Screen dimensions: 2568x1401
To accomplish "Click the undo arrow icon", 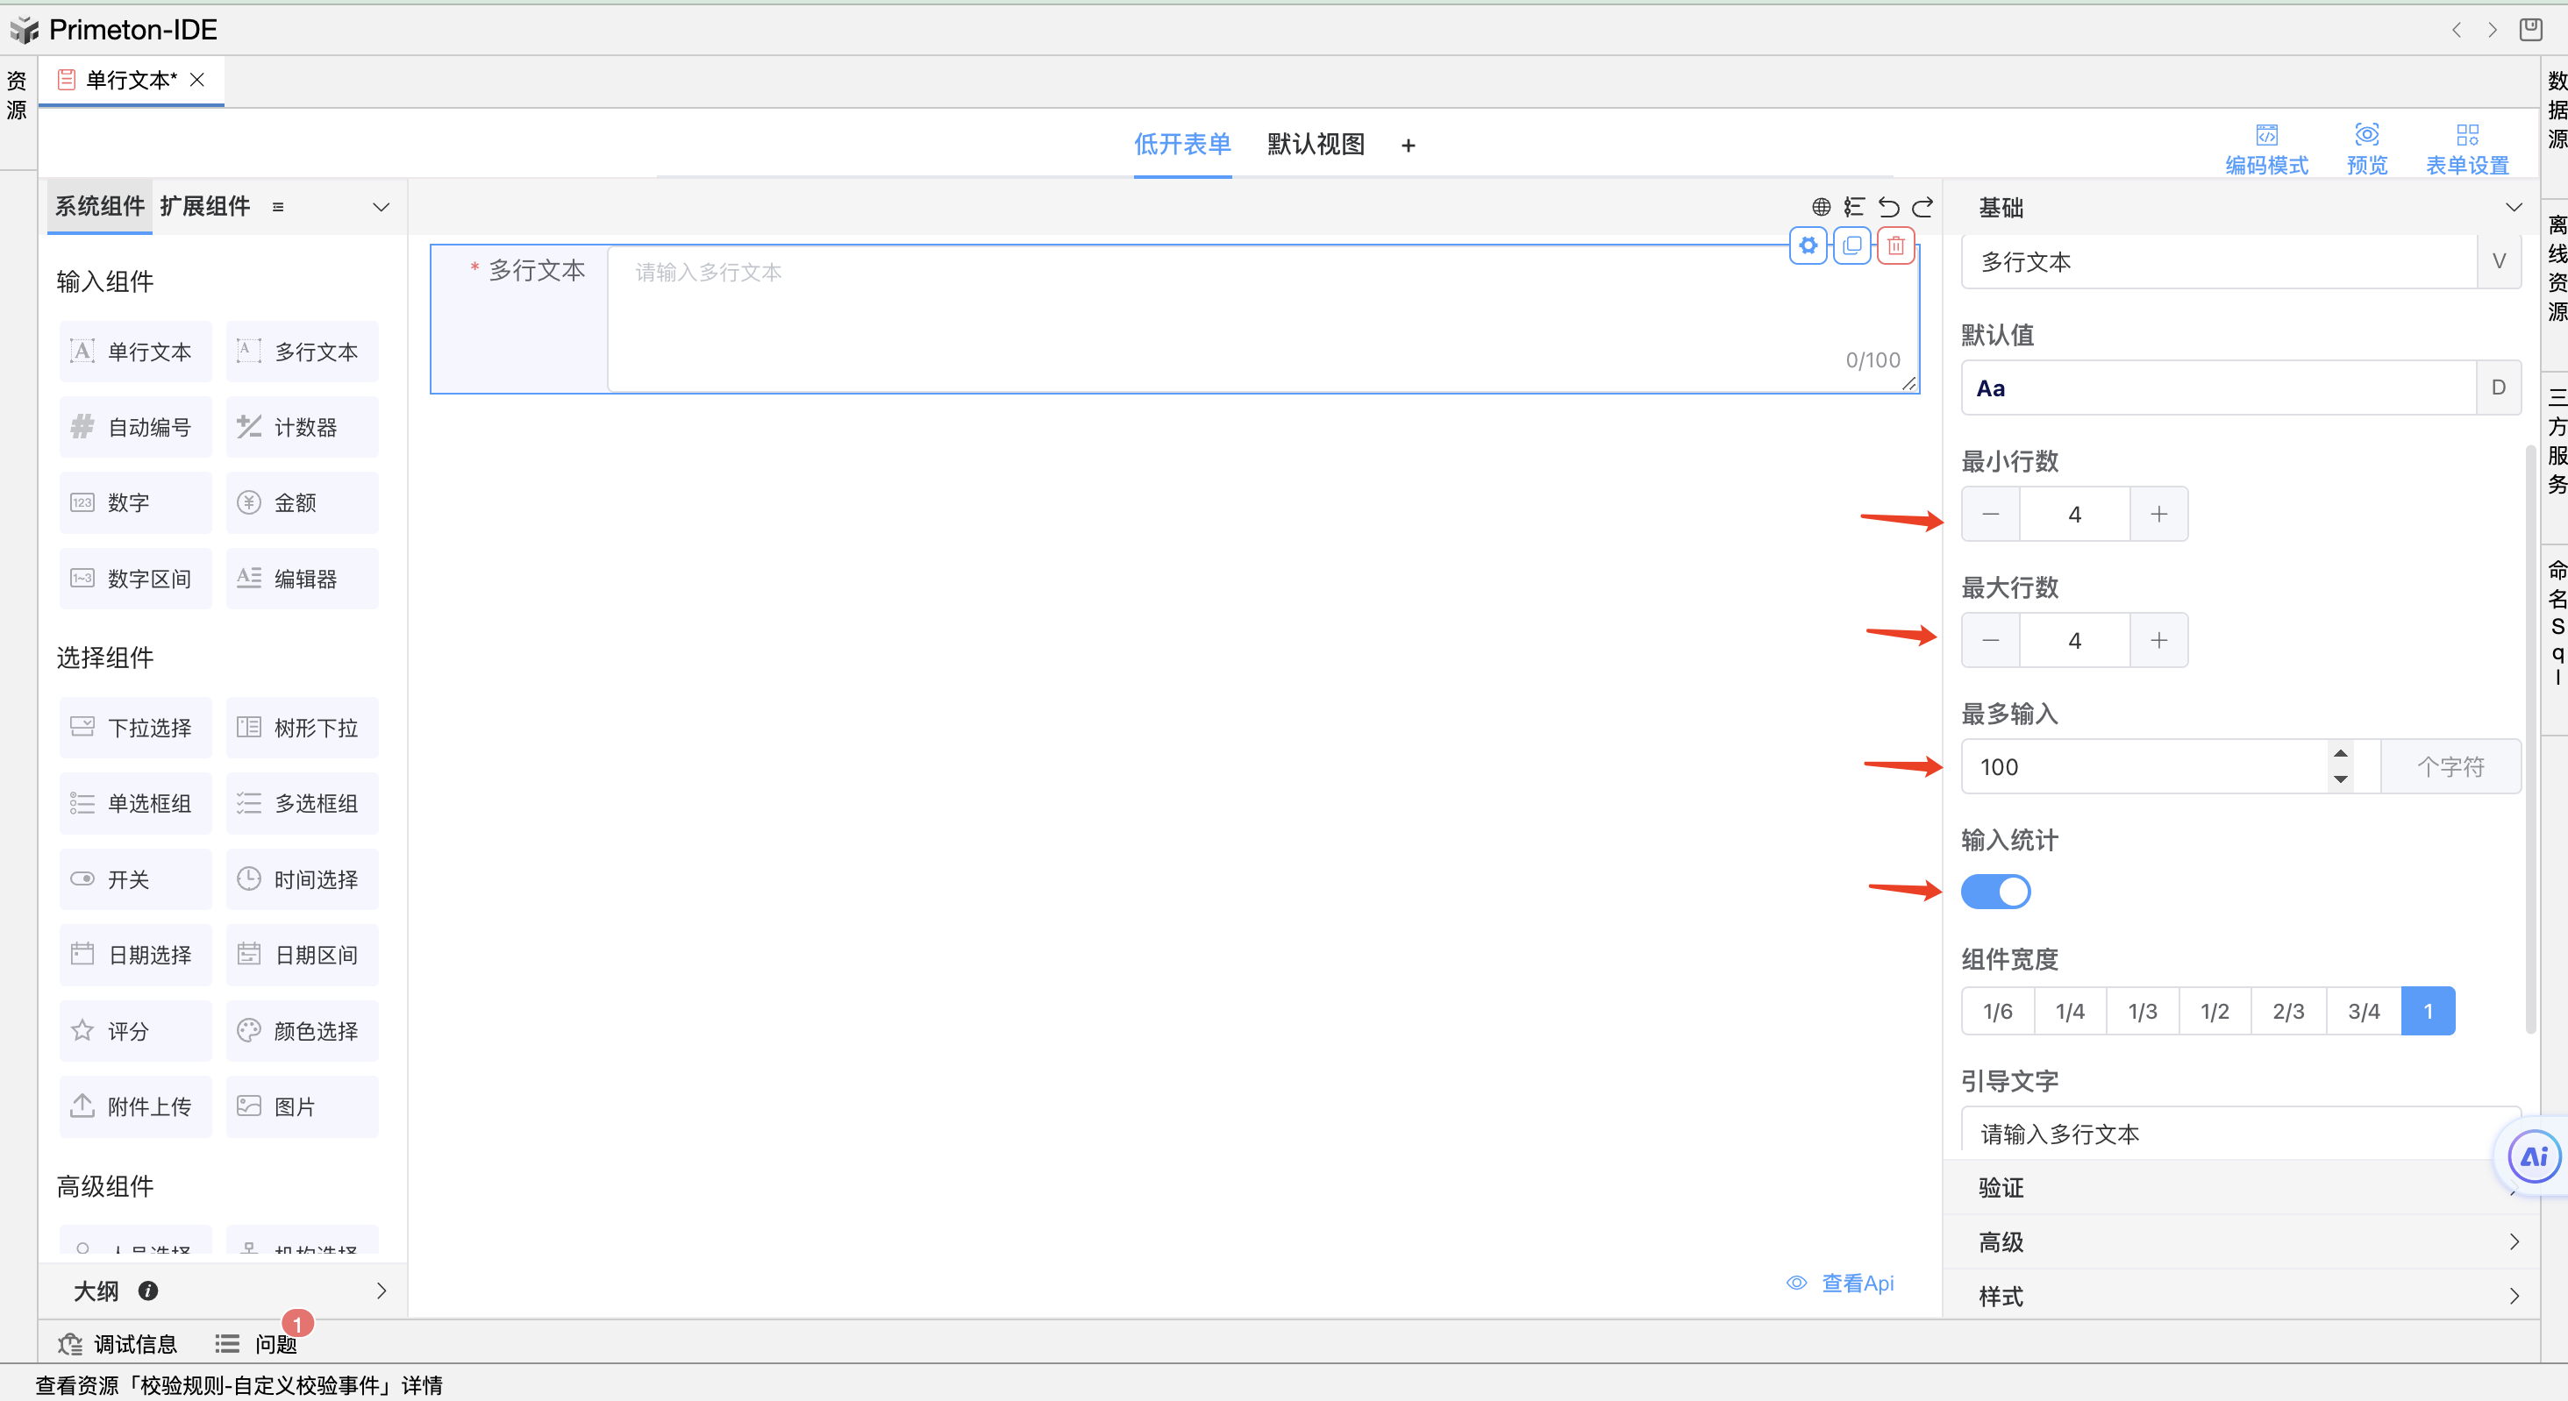I will [1888, 206].
